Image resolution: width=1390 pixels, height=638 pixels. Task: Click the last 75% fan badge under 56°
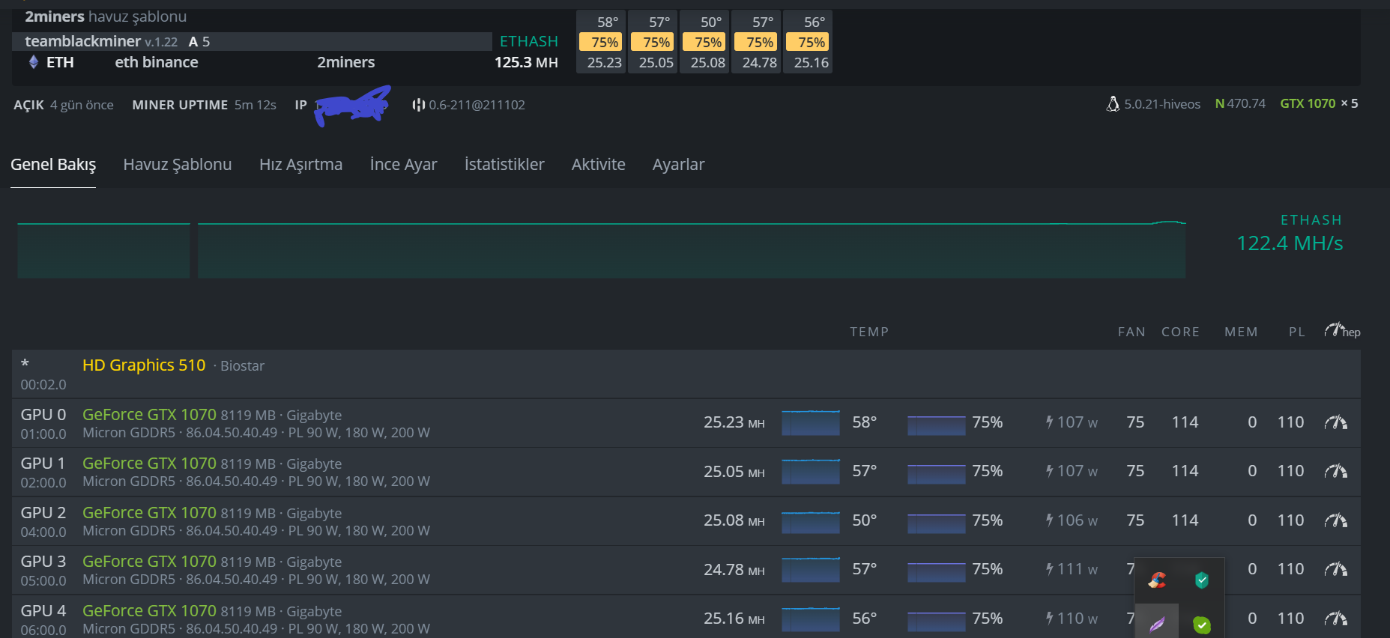(x=808, y=43)
